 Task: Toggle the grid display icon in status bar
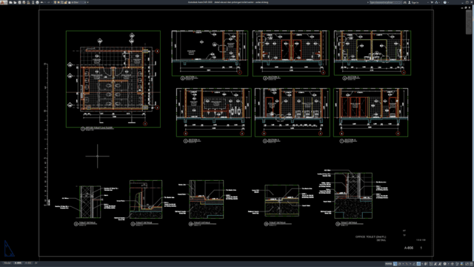[x=395, y=264]
